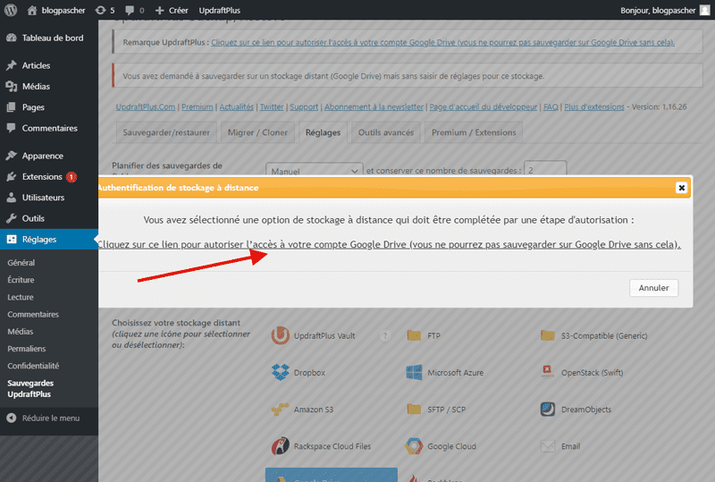Click the Annuler button
This screenshot has width=715, height=482.
654,288
